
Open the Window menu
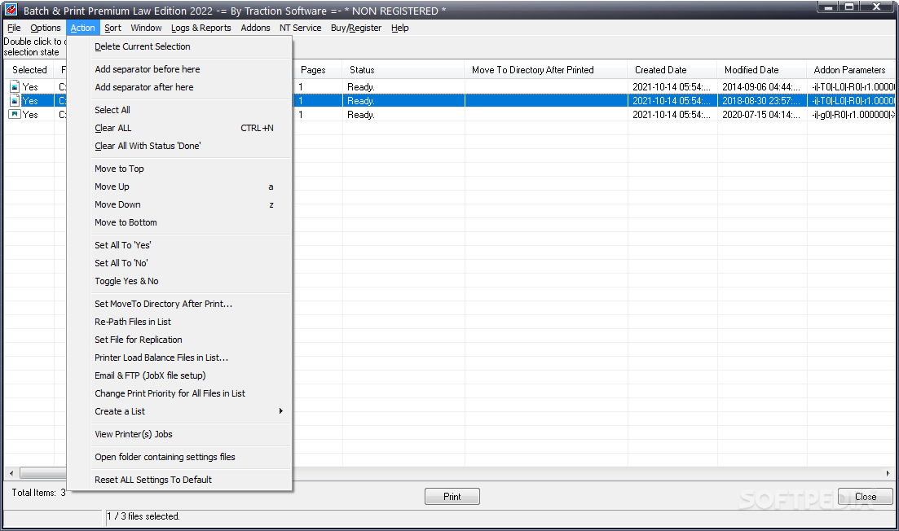146,28
